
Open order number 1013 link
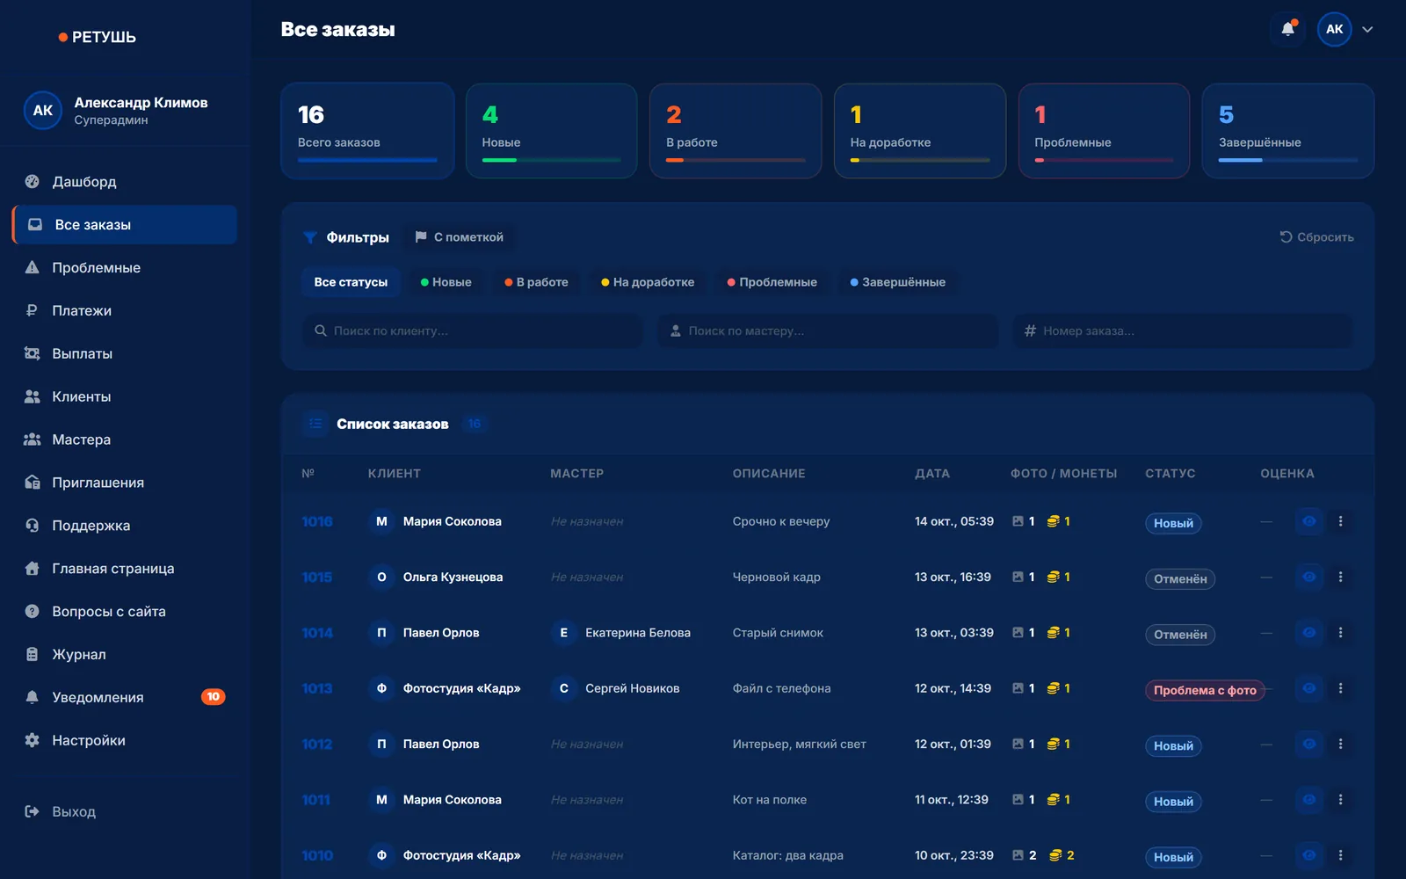point(317,689)
